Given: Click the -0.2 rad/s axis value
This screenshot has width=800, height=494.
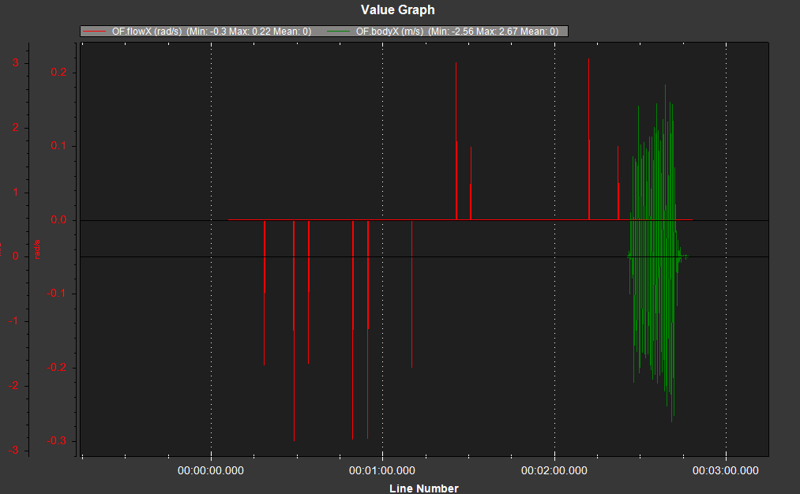Looking at the screenshot, I should [x=57, y=368].
